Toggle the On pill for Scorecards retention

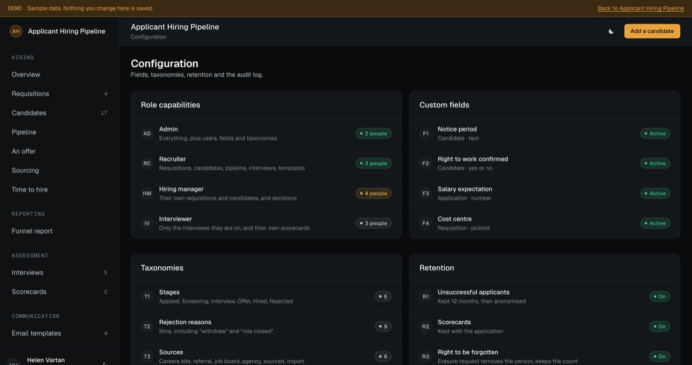point(659,327)
